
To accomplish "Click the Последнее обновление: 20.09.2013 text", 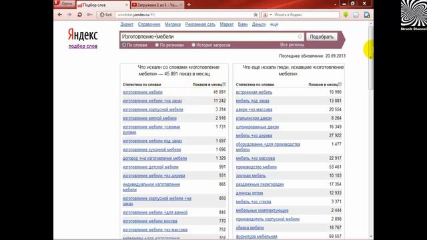I will coord(312,56).
